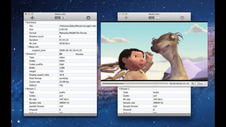Collapse Stream 0 in left window
Image resolution: width=226 pixels, height=127 pixels.
coord(26,54)
